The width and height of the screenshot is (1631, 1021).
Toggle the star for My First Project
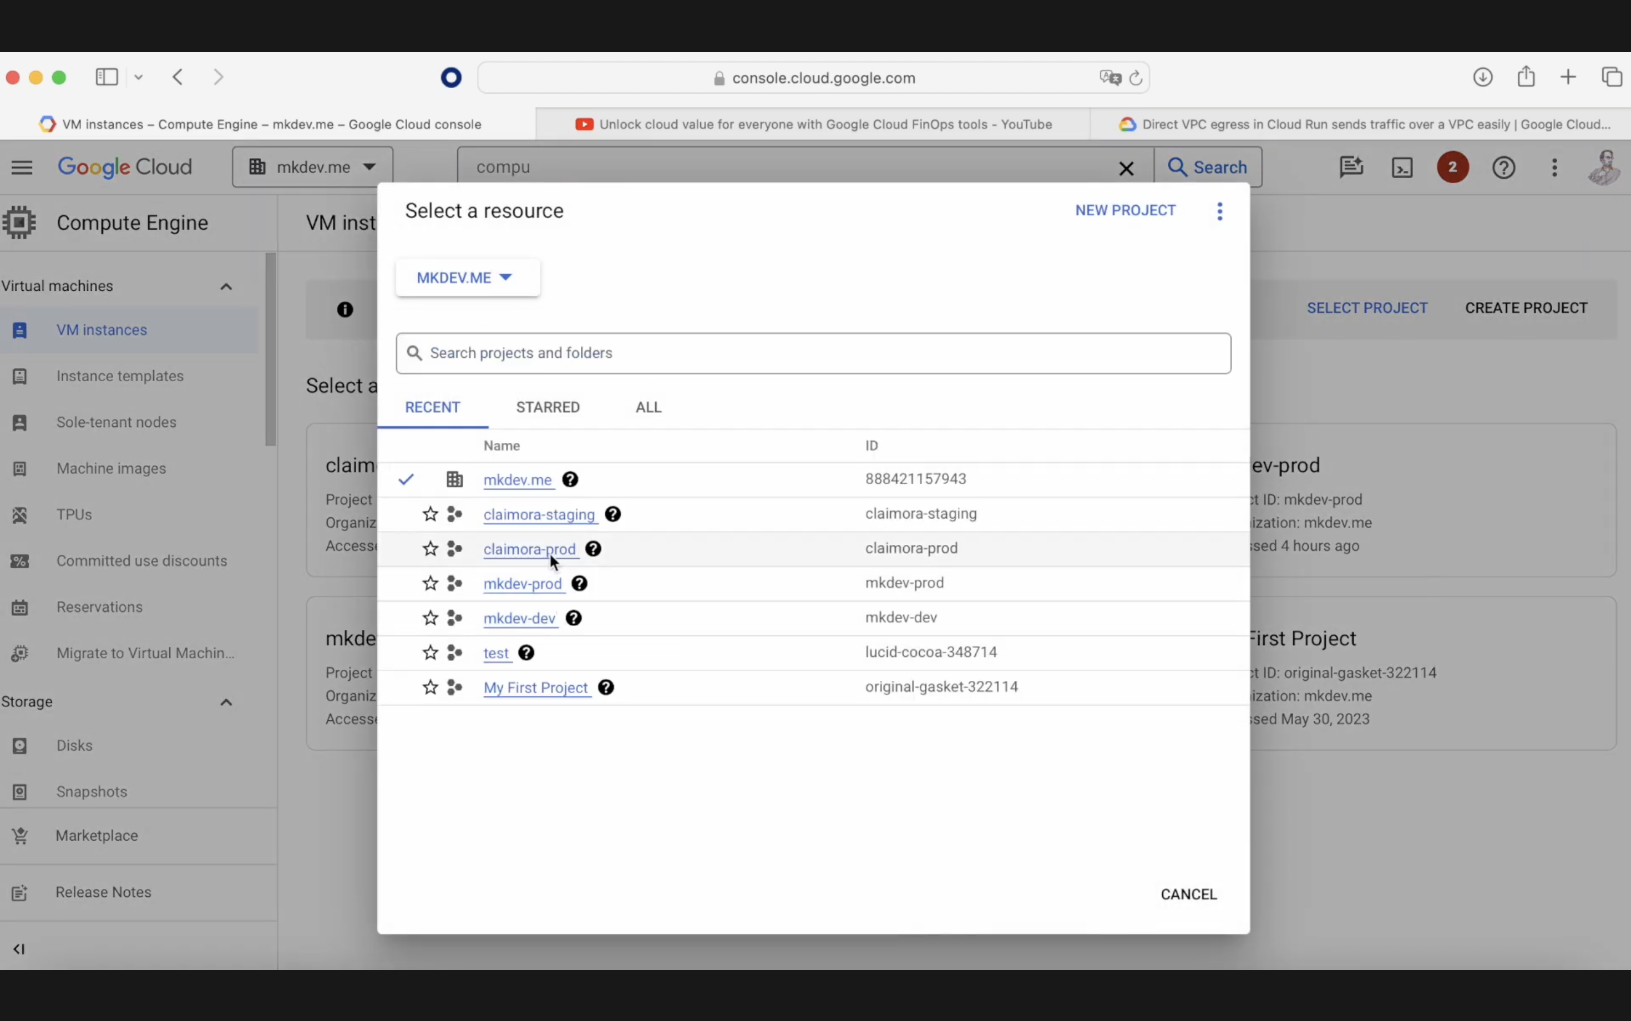(429, 687)
